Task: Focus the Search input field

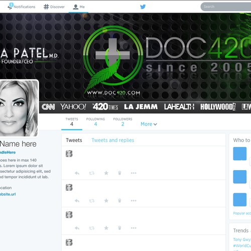Action: pos(226,7)
